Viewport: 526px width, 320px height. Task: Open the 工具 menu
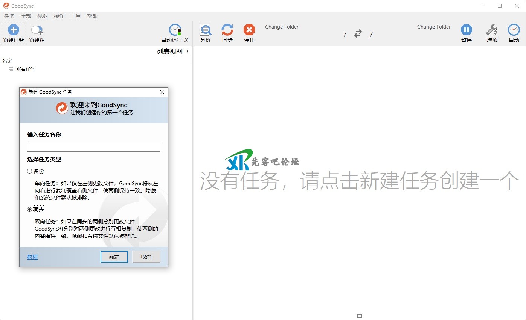tap(76, 16)
